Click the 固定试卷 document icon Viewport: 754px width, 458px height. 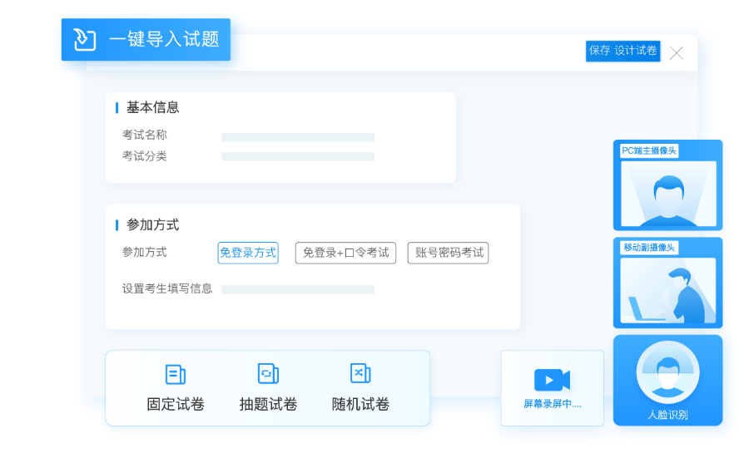coord(175,374)
